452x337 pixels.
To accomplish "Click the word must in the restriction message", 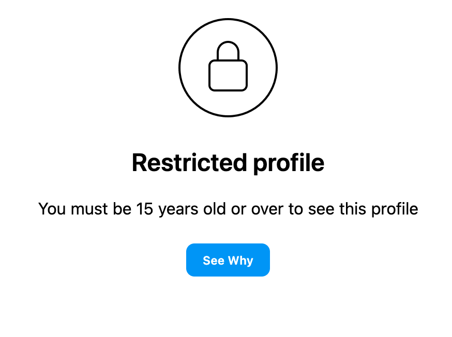I will click(89, 209).
